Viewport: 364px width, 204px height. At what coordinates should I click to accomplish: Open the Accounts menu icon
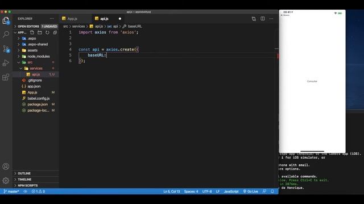6,166
